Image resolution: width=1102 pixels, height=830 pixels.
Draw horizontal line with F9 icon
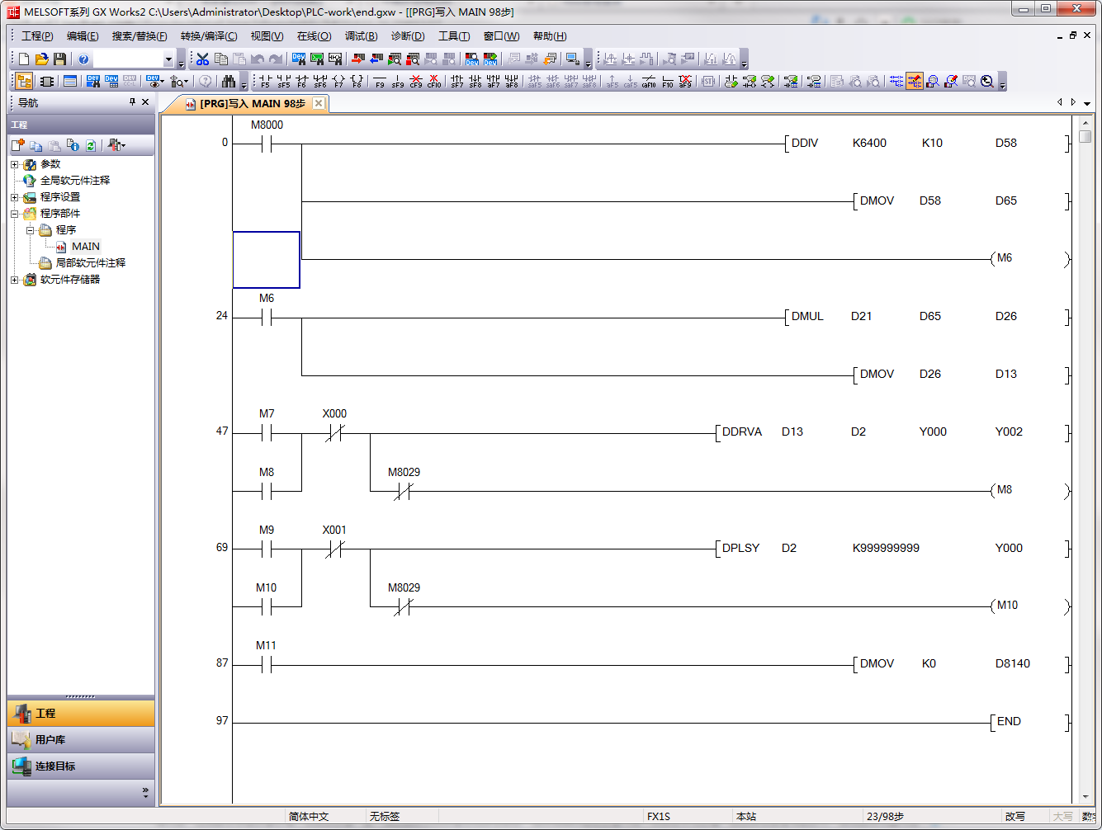tap(379, 81)
